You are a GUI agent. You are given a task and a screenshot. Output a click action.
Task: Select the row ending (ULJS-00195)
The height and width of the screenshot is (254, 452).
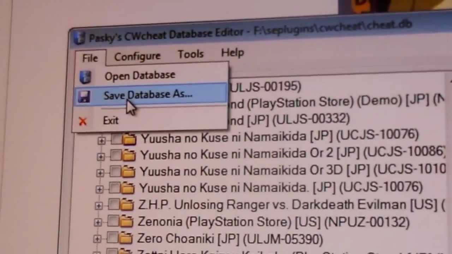266,86
